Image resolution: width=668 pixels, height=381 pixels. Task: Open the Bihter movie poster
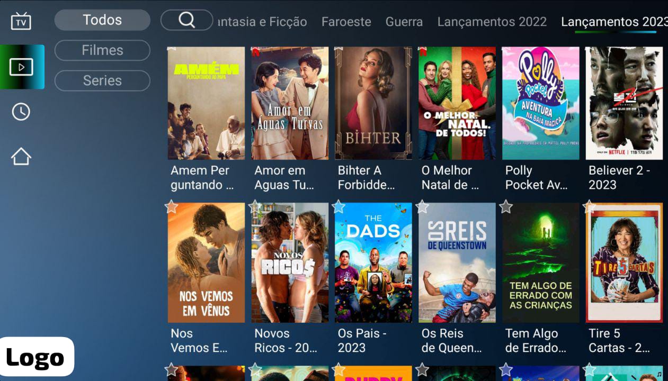[373, 103]
